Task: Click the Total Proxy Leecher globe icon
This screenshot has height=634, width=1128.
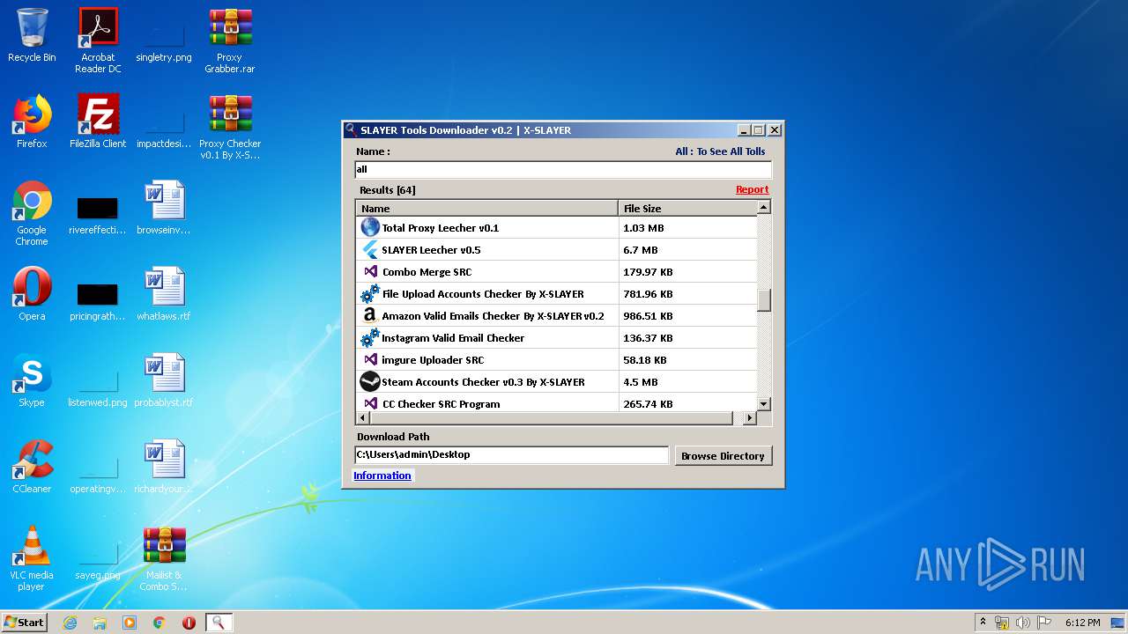Action: click(x=370, y=227)
